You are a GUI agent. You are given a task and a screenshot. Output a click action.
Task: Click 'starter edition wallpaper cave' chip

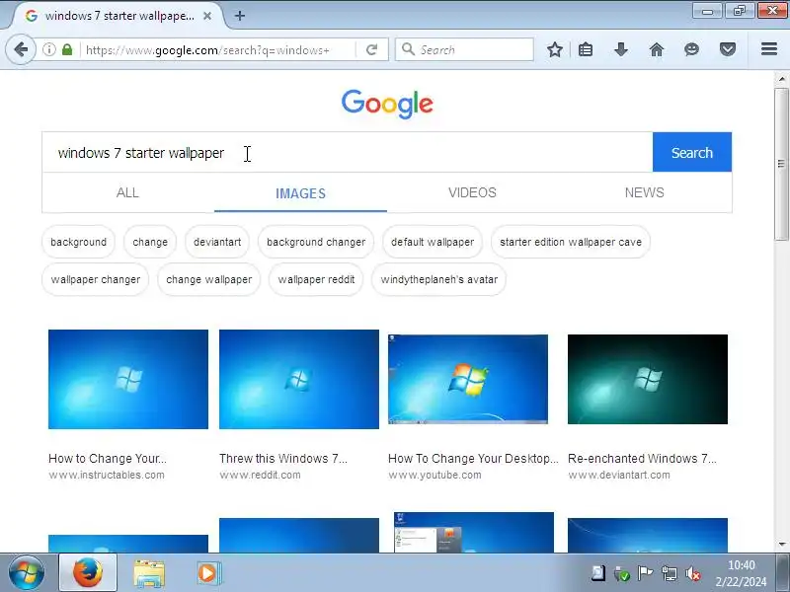571,242
